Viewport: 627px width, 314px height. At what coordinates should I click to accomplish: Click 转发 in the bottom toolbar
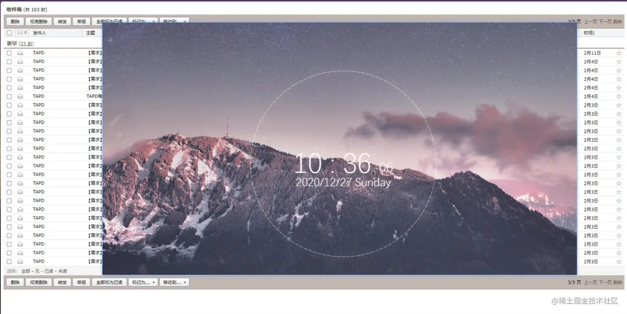coord(62,282)
